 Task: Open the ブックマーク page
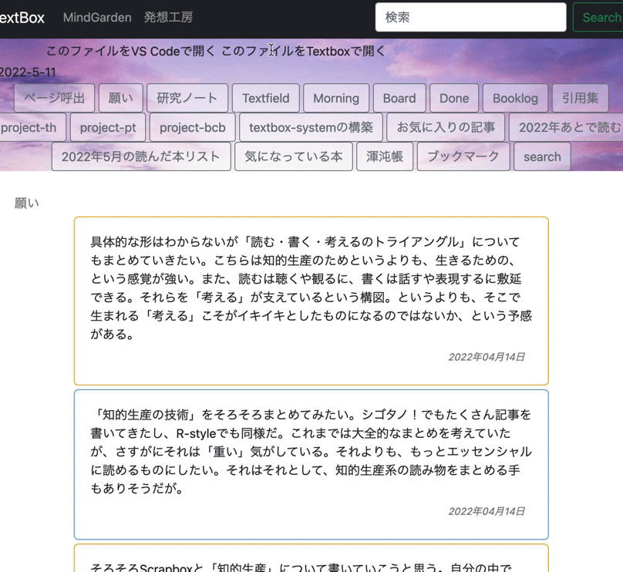463,156
